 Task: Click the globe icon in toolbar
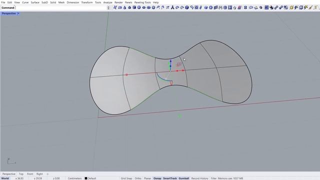(x=301, y=7)
